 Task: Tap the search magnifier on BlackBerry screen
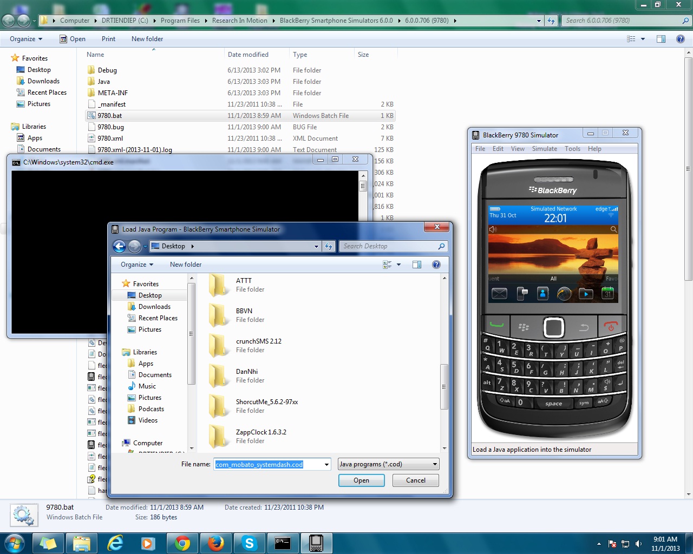coord(613,229)
